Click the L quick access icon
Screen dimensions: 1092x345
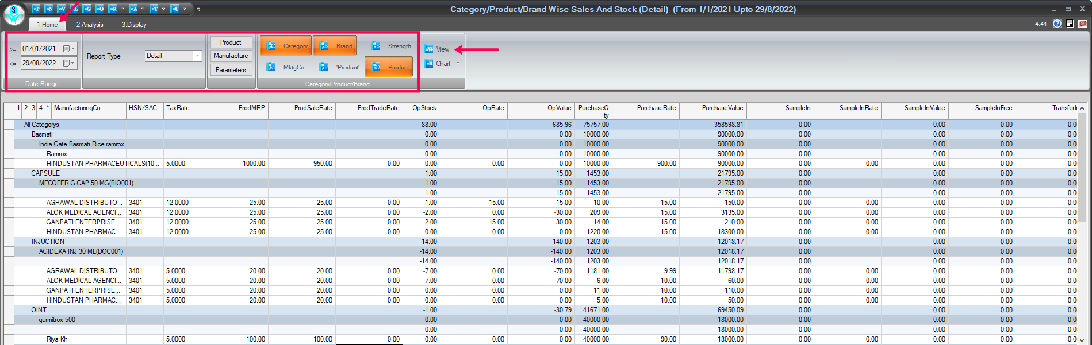pos(74,9)
